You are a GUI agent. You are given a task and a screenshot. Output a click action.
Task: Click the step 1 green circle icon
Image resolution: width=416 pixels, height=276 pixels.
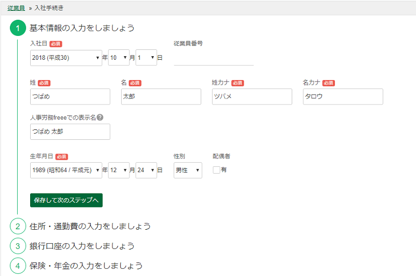[18, 28]
